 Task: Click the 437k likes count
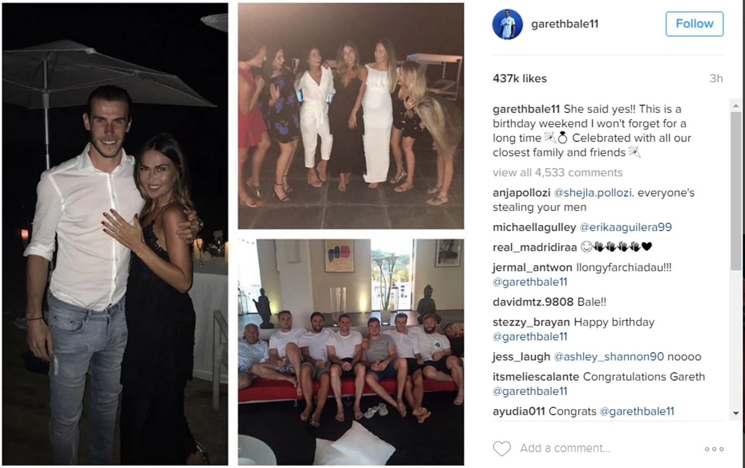pyautogui.click(x=519, y=79)
